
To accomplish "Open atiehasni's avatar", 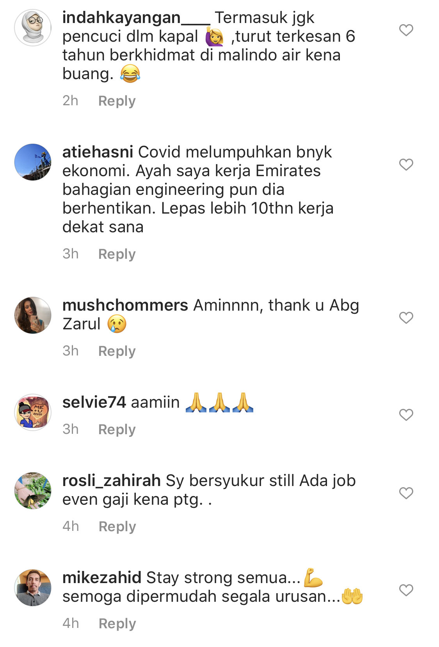I will point(33,162).
